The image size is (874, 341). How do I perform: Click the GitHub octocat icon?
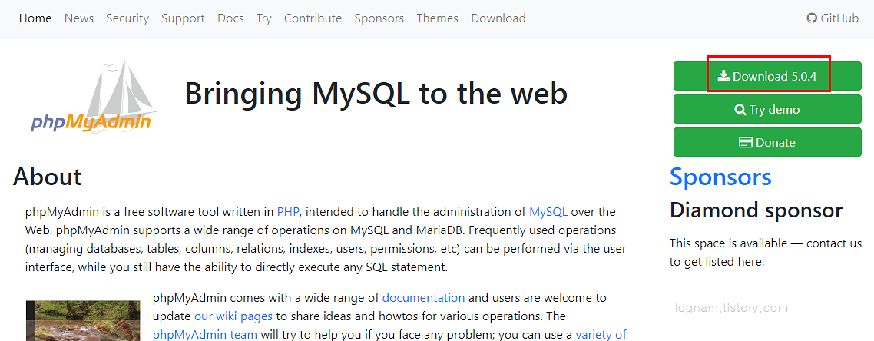tap(812, 18)
